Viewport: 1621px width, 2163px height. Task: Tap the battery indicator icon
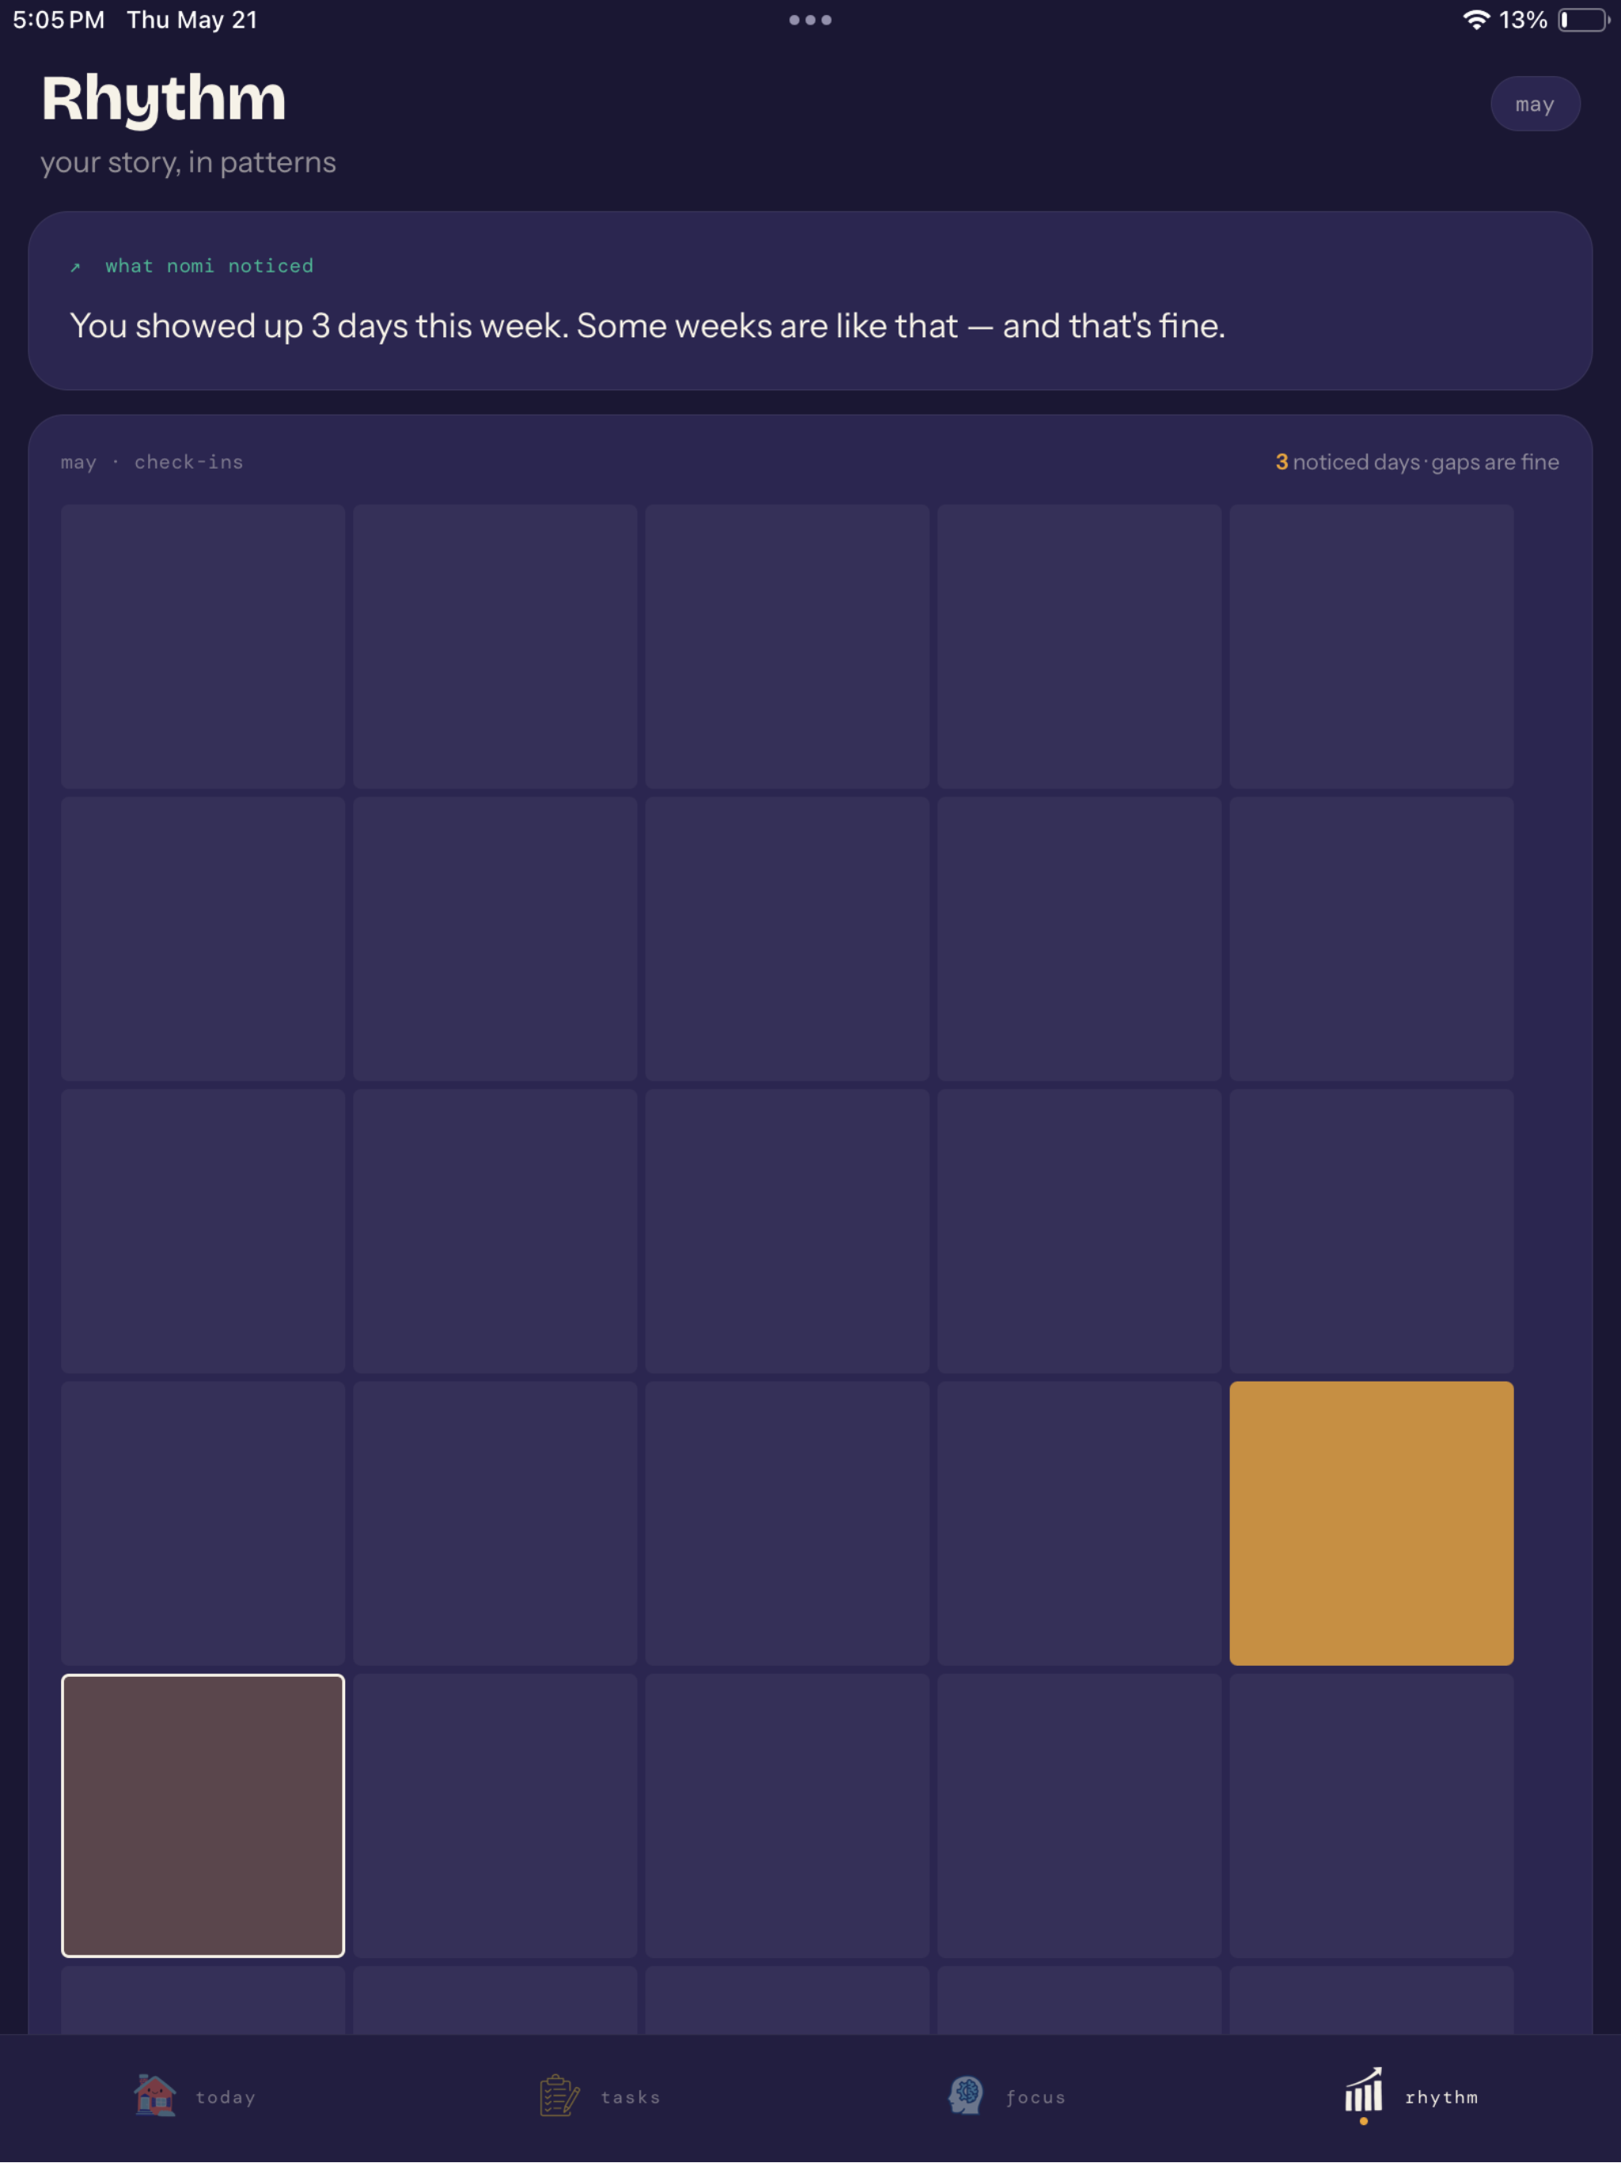[1583, 20]
